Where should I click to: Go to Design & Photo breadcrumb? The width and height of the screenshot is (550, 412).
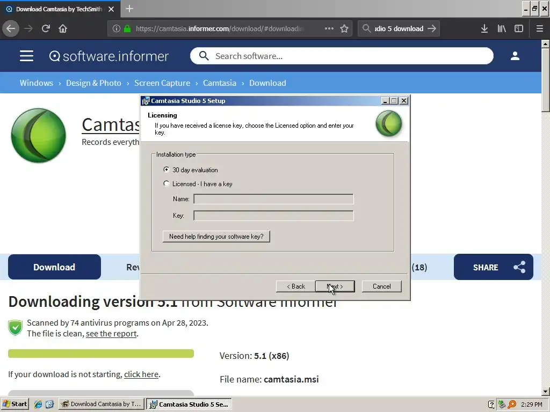click(x=93, y=83)
